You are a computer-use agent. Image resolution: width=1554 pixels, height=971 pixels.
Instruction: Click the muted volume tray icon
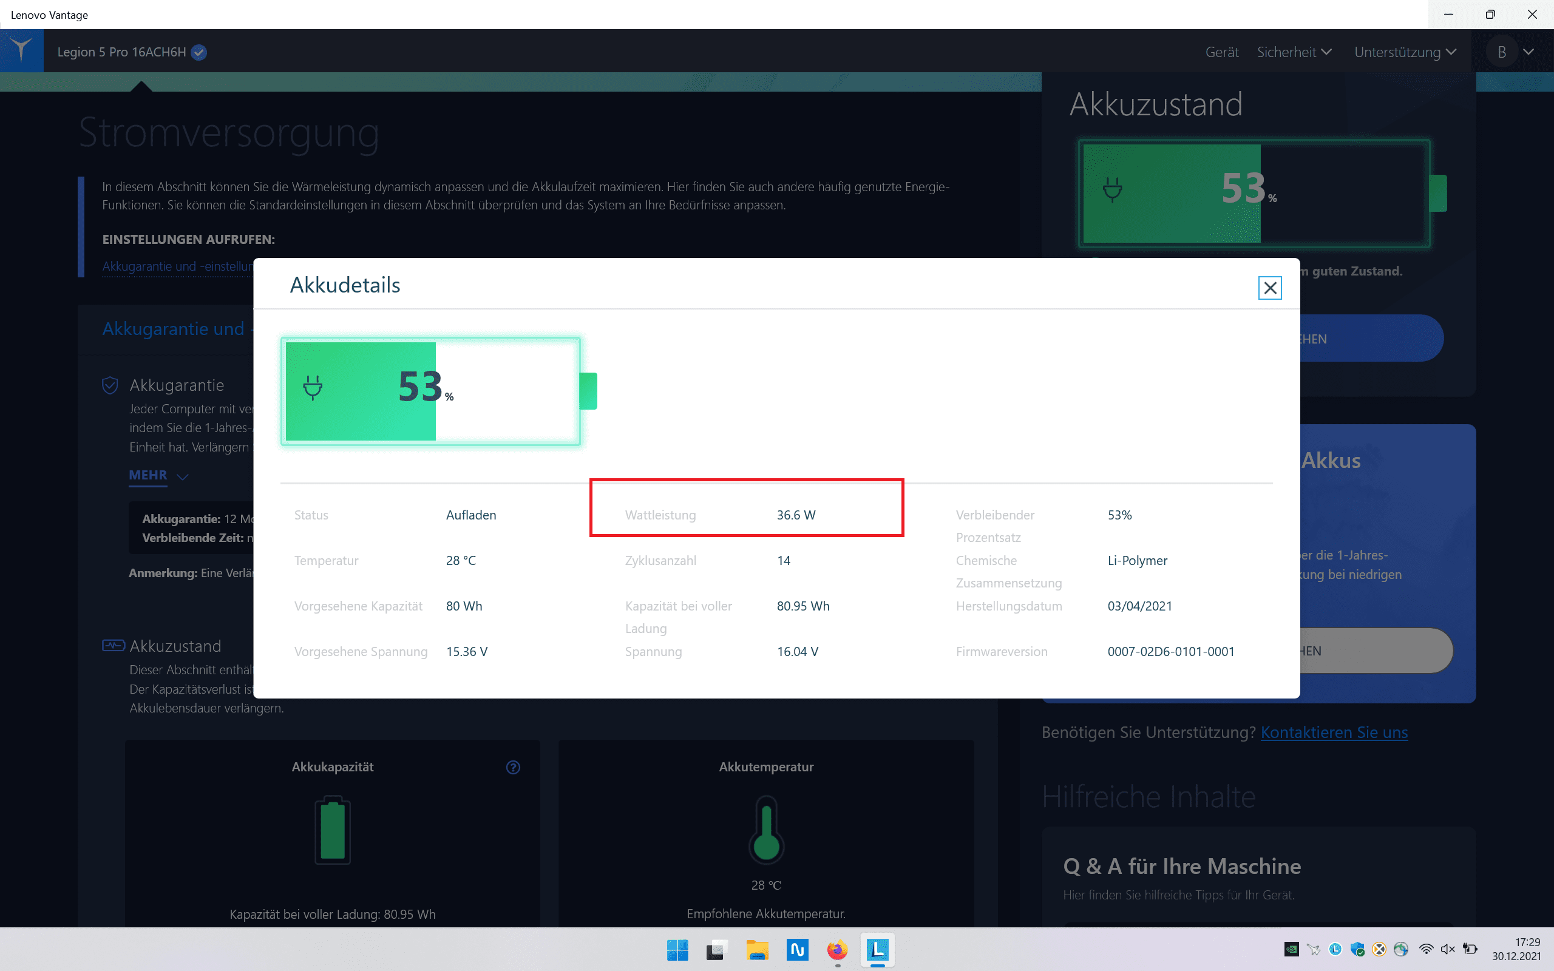click(x=1447, y=949)
